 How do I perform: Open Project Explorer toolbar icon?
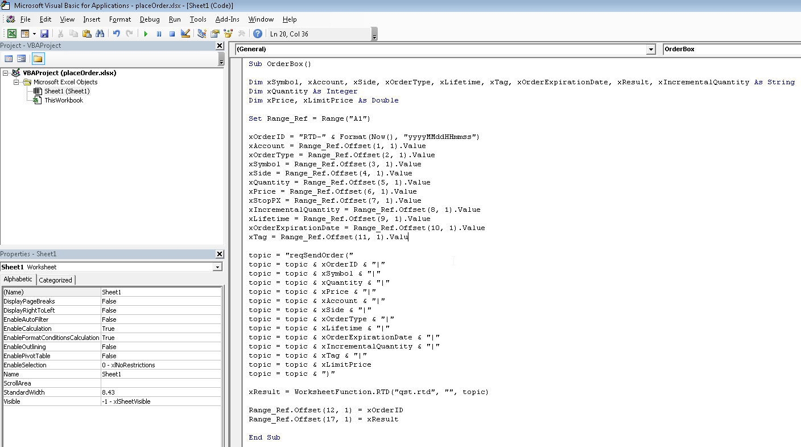coord(202,34)
